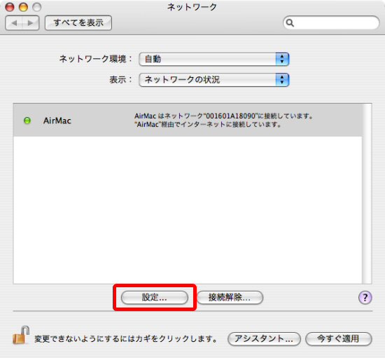
Task: Select the AirMac row in the list
Action: pyautogui.click(x=188, y=121)
